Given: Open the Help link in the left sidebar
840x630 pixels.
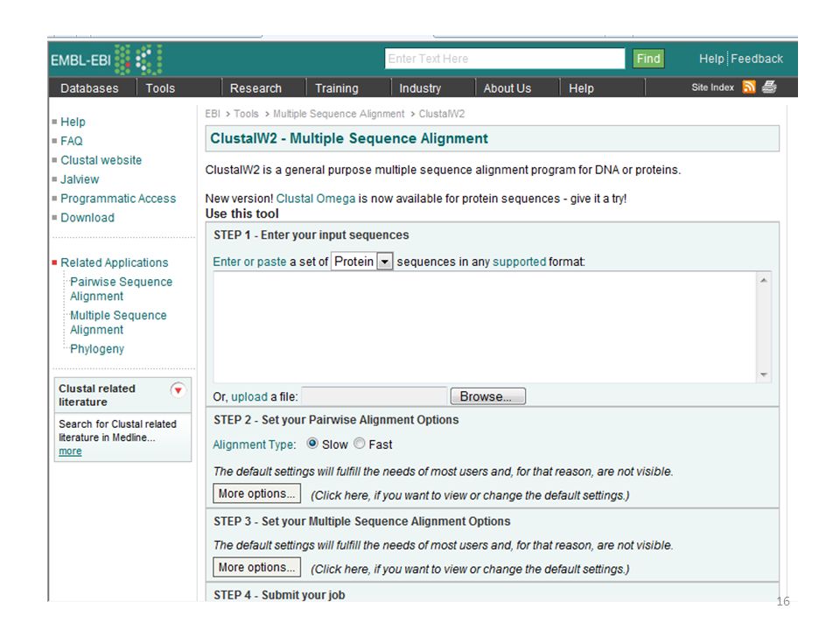Looking at the screenshot, I should [x=73, y=122].
